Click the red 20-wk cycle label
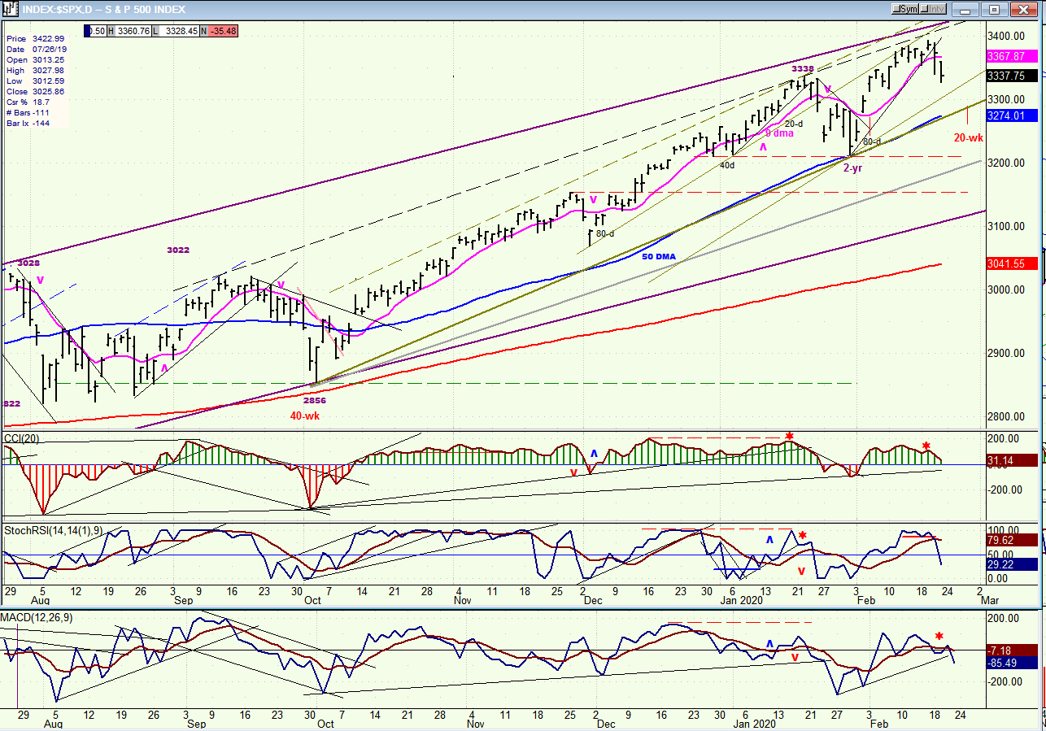This screenshot has width=1046, height=731. pos(969,137)
